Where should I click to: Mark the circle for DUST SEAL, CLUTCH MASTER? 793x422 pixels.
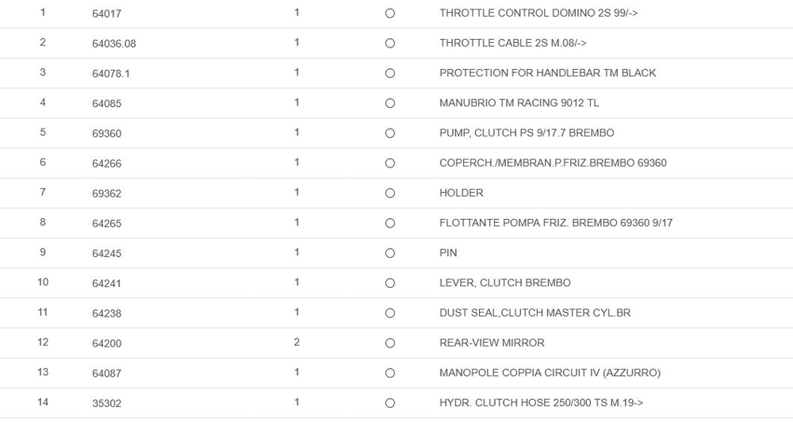click(389, 313)
